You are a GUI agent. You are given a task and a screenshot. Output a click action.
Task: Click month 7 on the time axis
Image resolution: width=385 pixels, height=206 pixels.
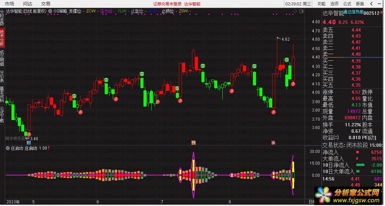click(162, 202)
